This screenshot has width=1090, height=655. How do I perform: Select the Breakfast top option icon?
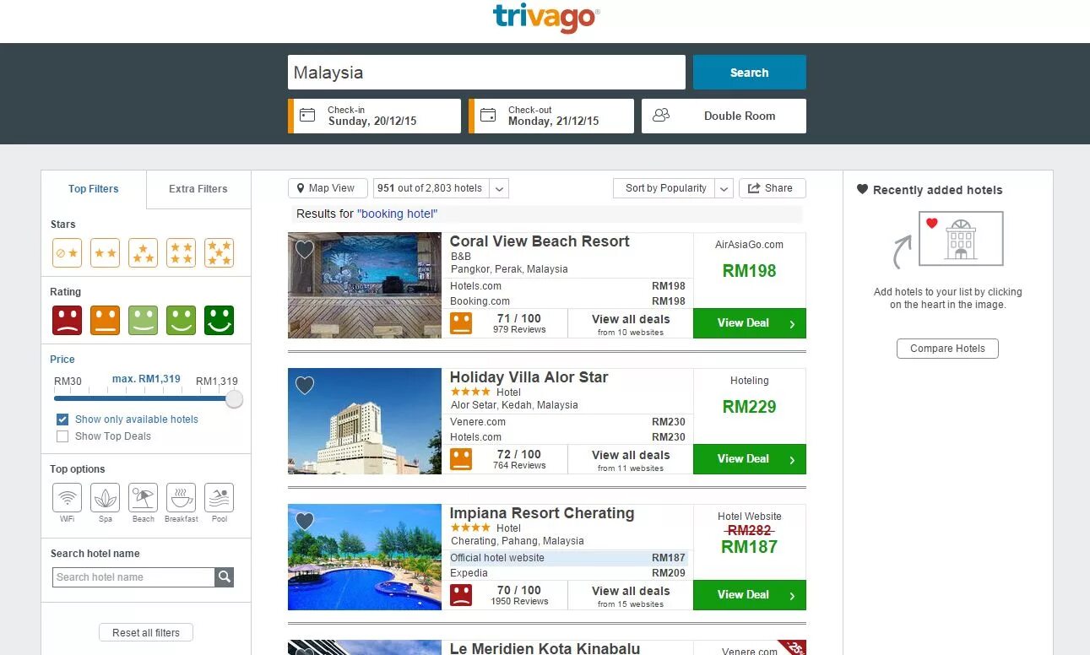click(x=182, y=497)
